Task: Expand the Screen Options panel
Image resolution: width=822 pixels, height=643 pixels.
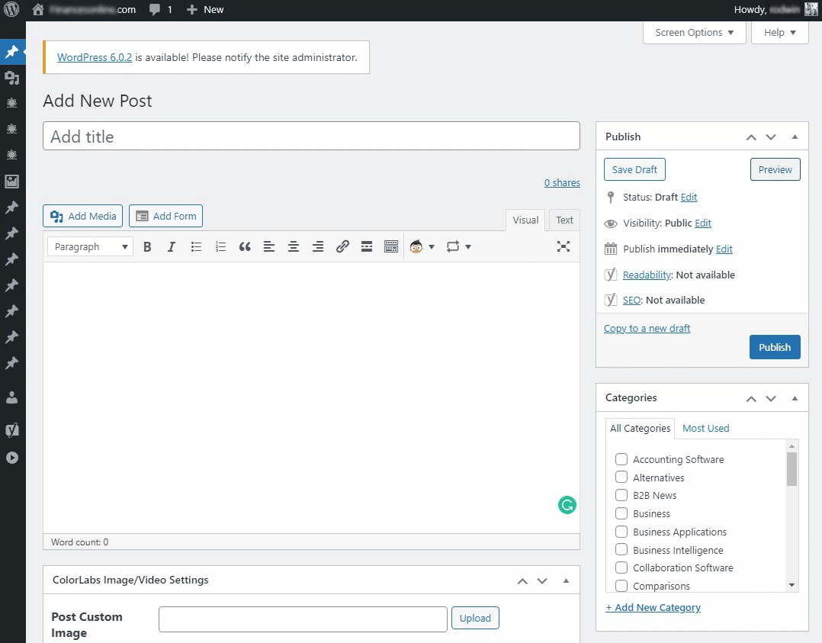Action: (694, 33)
